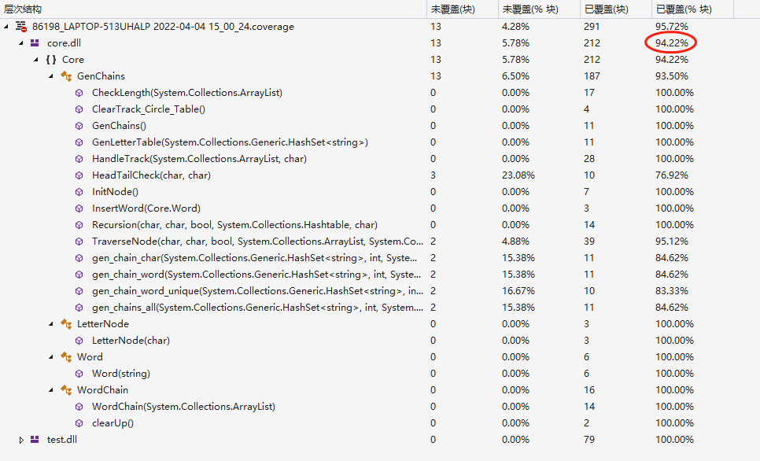
Task: Click the LetterNode(char) method cube icon
Action: (79, 341)
